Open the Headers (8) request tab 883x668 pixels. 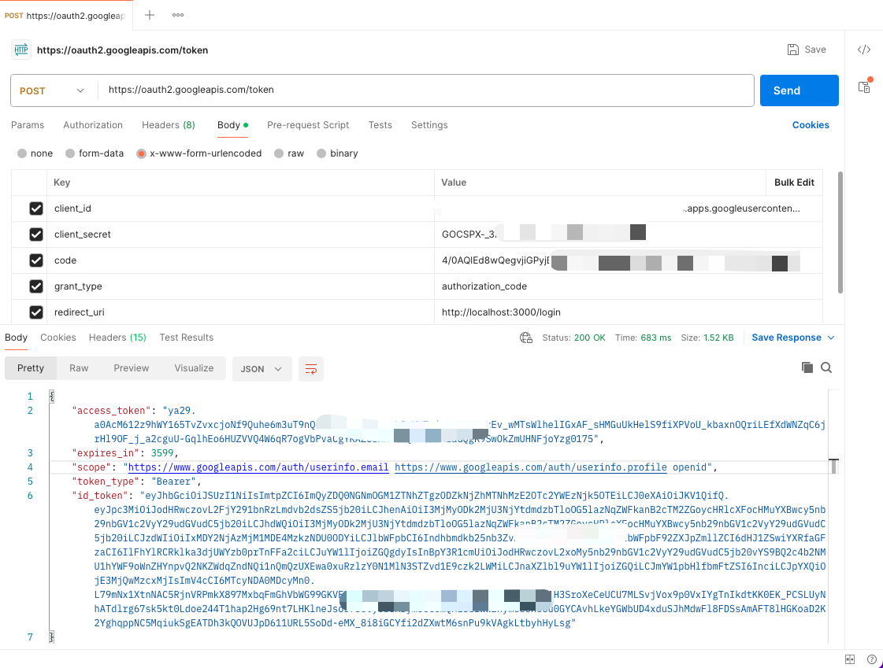point(169,125)
